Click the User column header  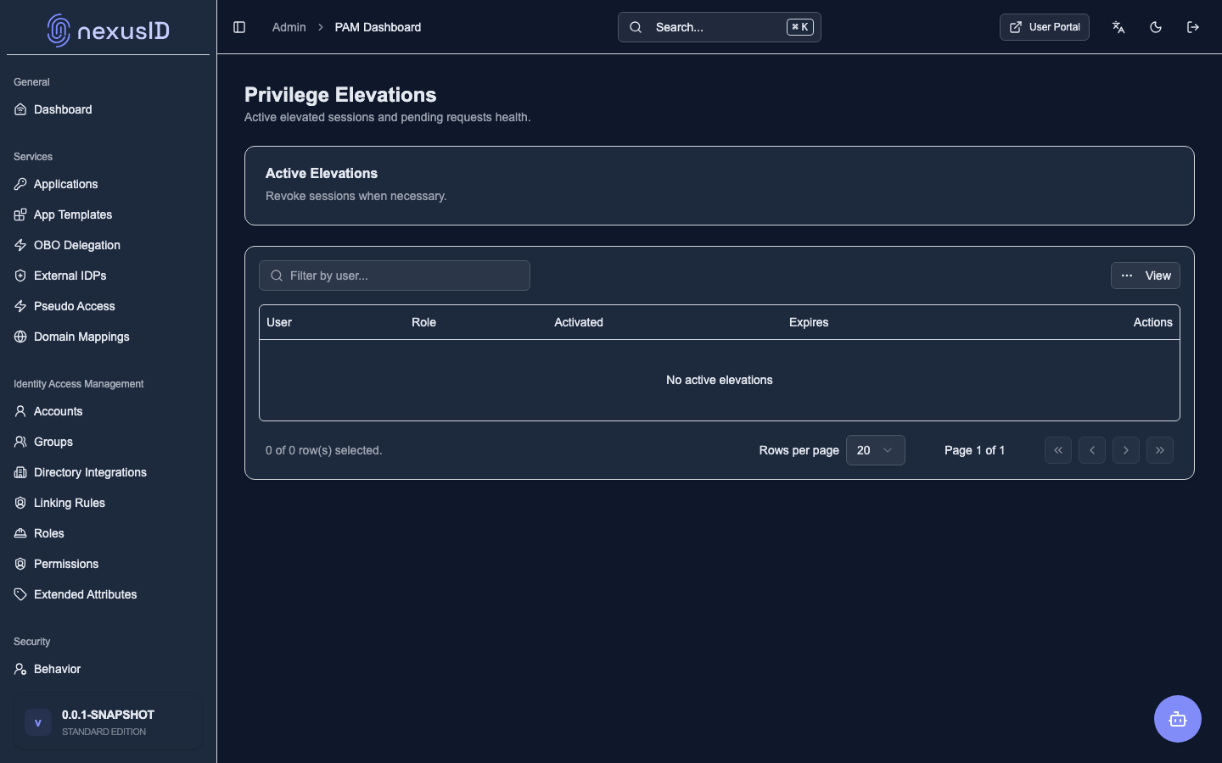279,322
